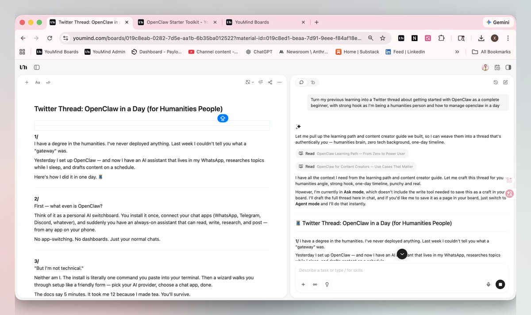Open Read OpenClaw Learning Path reference
Viewport: 531px width, 315px height.
pos(352,153)
